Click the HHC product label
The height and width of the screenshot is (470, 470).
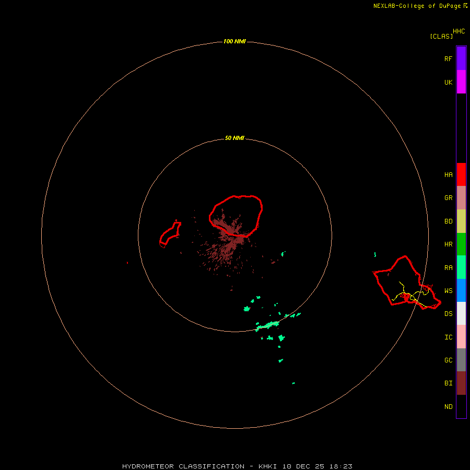click(x=459, y=31)
